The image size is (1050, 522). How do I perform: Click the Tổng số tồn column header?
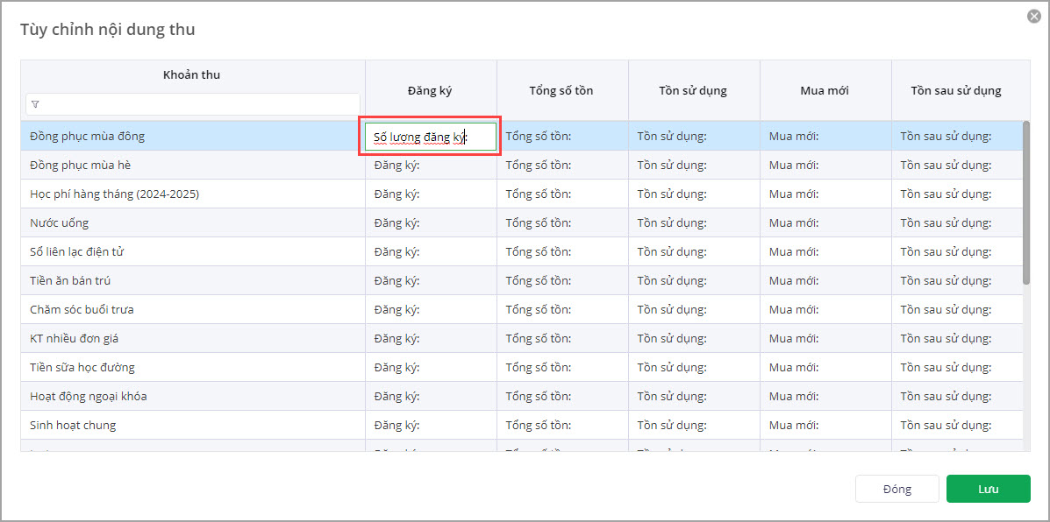pyautogui.click(x=562, y=90)
